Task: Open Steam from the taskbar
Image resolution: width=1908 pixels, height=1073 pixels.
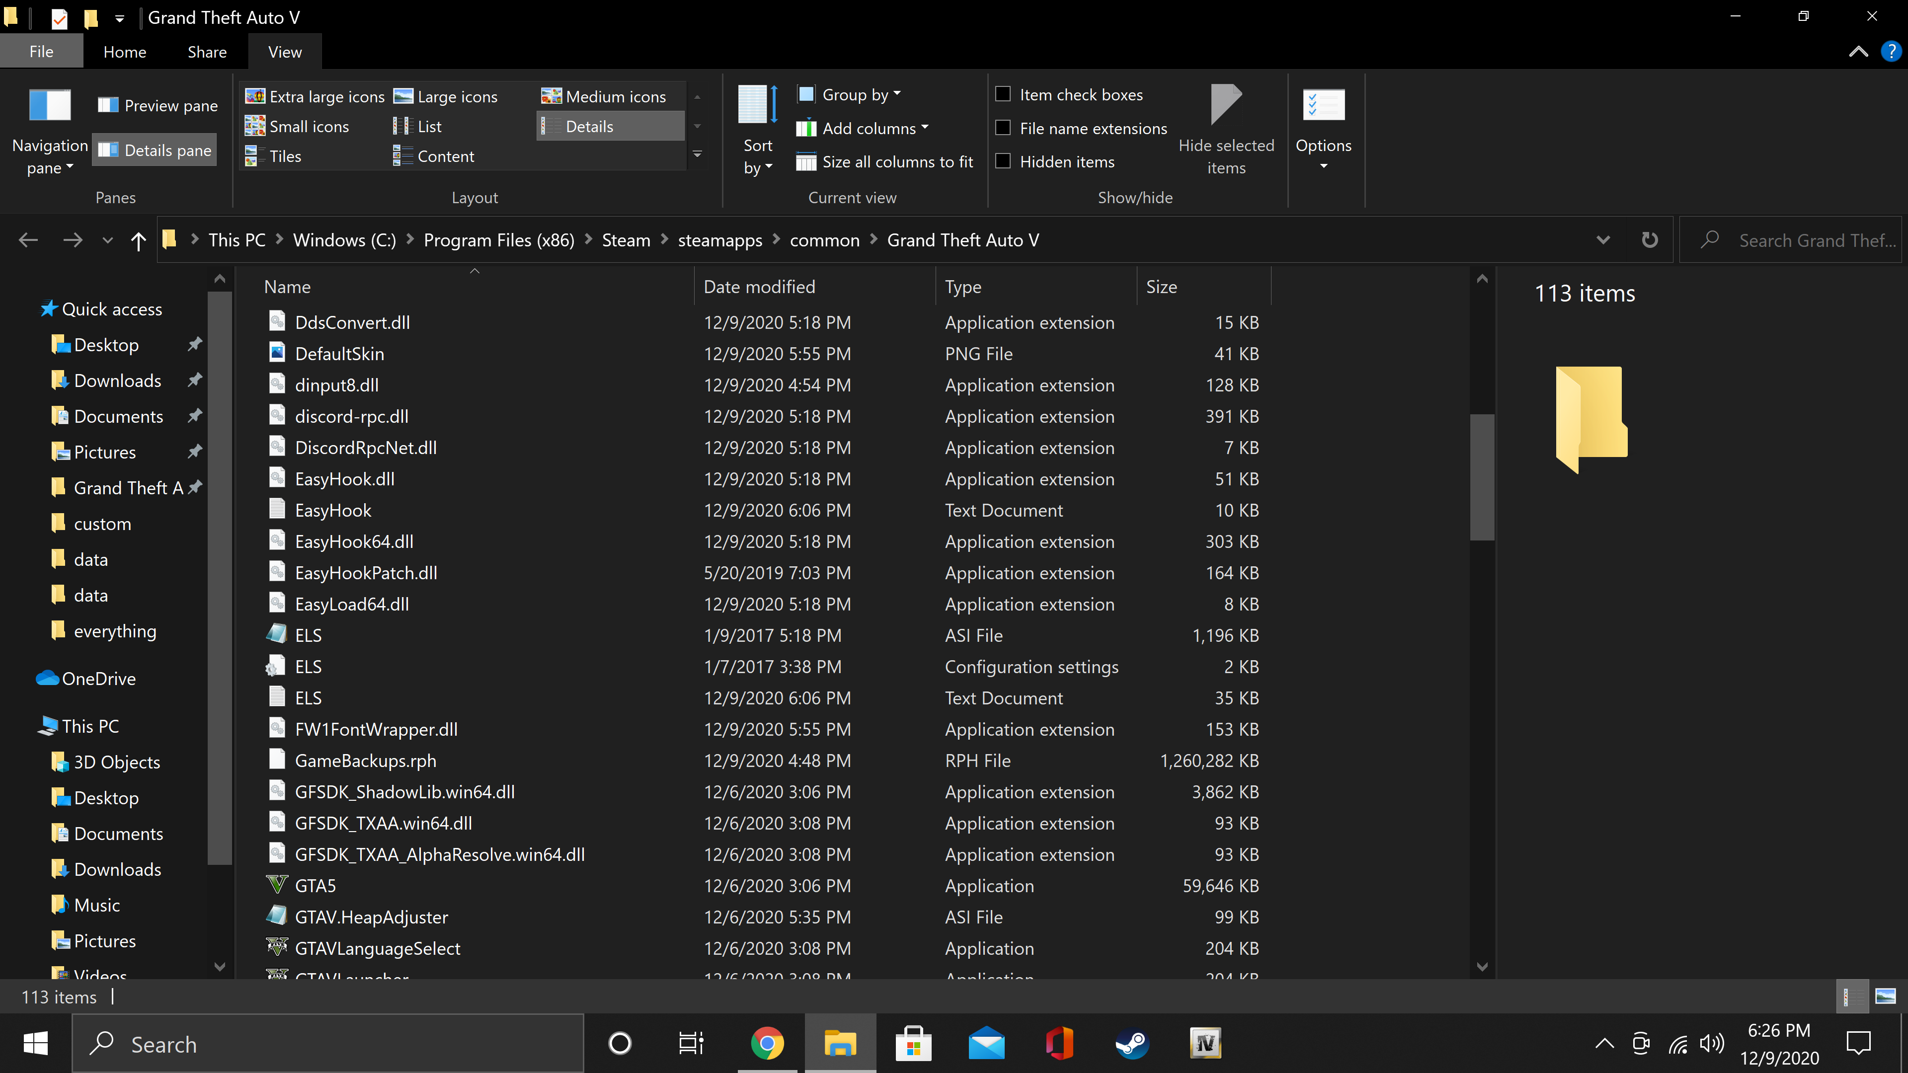Action: [1132, 1044]
